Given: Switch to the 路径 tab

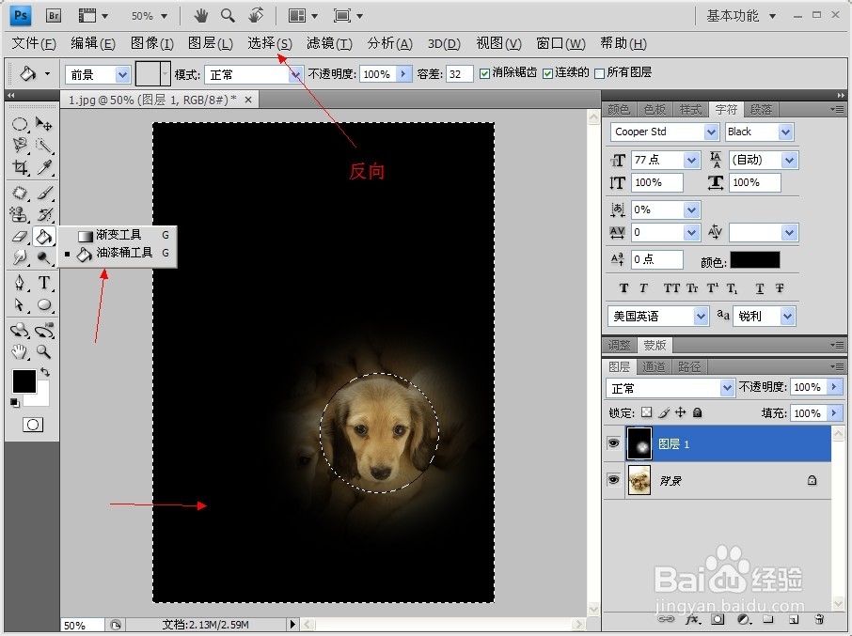Looking at the screenshot, I should click(689, 366).
